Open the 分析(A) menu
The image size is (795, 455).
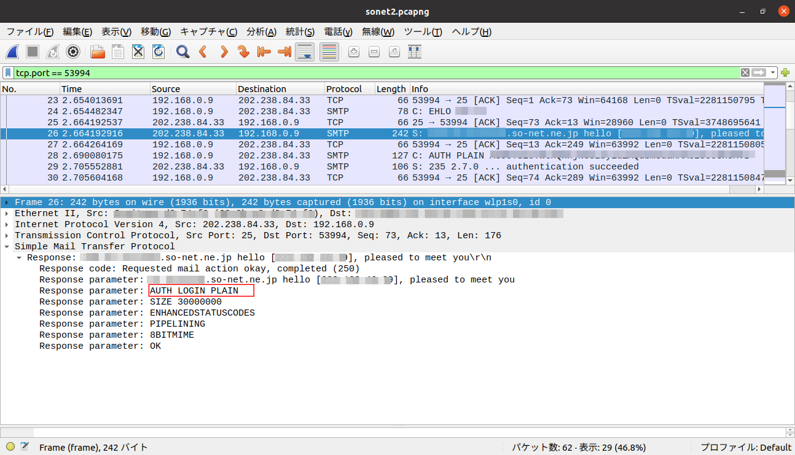(261, 32)
